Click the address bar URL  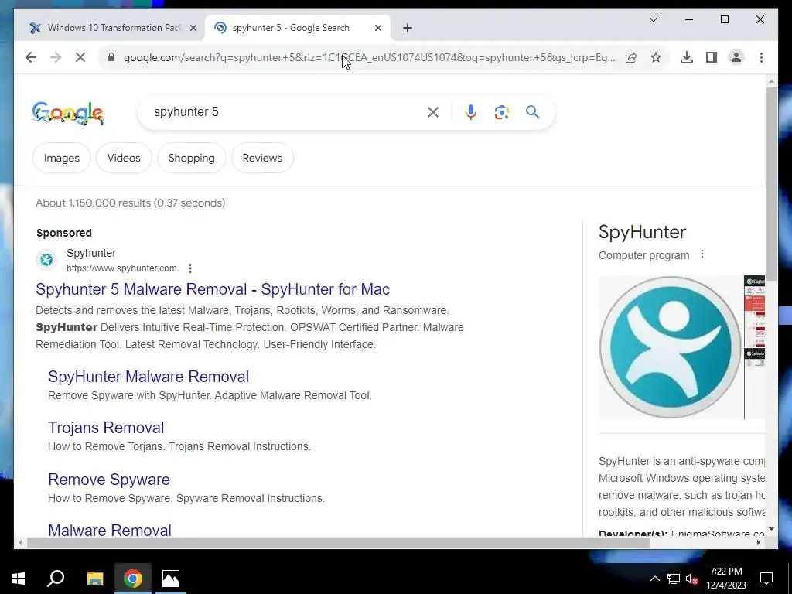(x=369, y=57)
